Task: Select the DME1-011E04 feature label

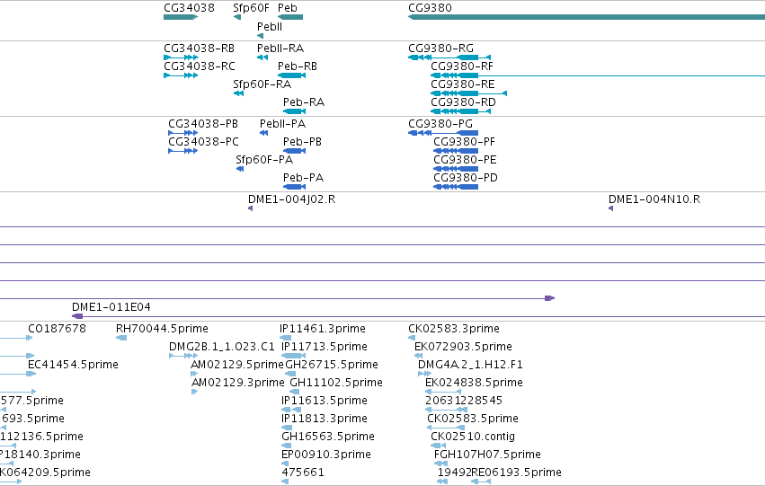Action: 111,307
